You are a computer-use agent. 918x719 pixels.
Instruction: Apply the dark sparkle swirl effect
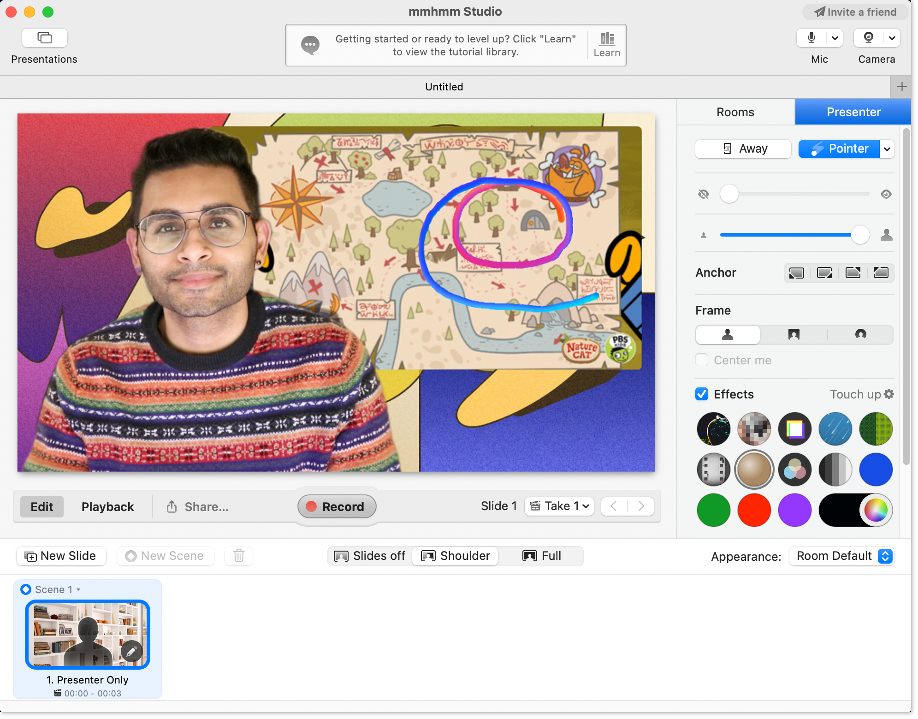713,429
